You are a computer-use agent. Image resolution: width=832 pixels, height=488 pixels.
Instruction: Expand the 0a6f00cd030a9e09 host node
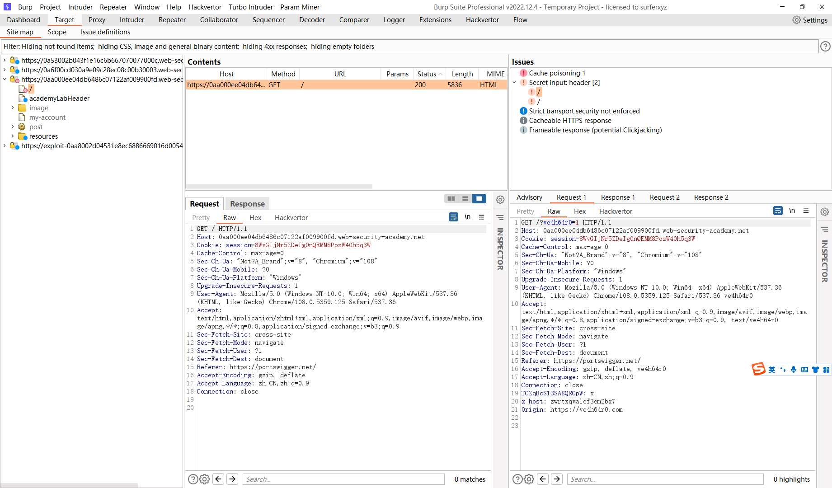[5, 70]
